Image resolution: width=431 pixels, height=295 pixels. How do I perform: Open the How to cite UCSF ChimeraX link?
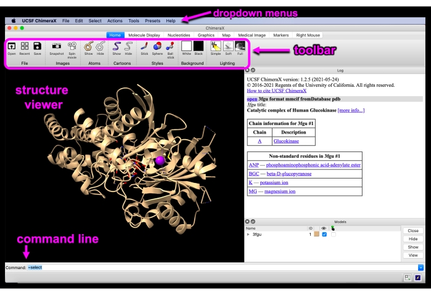pyautogui.click(x=276, y=91)
